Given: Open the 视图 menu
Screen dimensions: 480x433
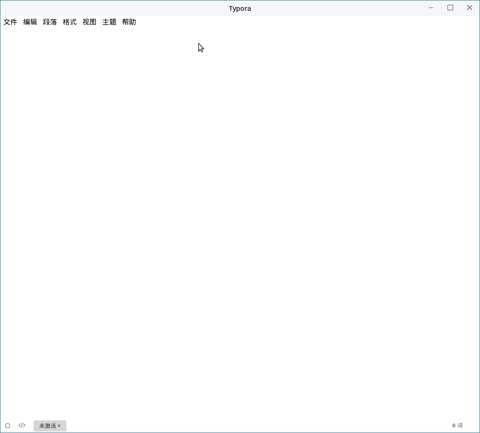Looking at the screenshot, I should point(89,22).
